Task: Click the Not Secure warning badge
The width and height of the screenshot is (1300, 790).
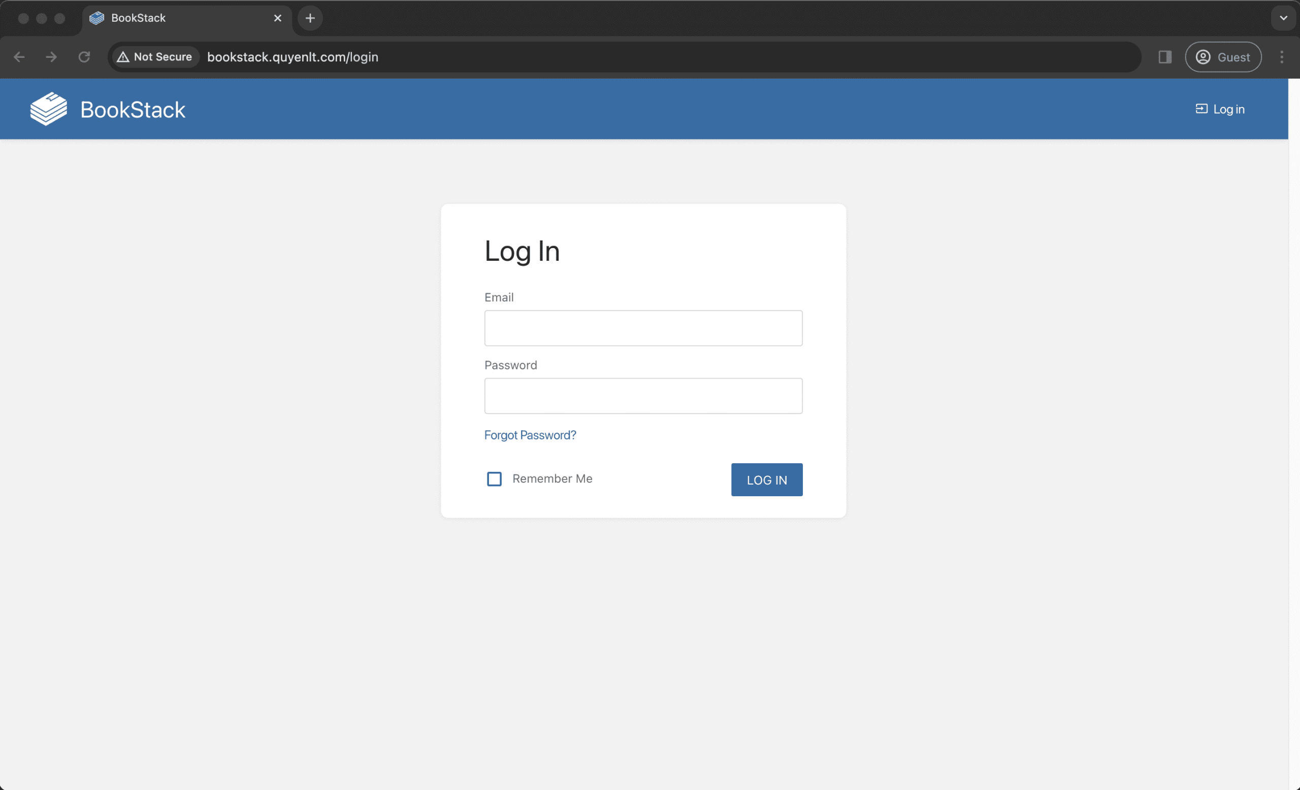Action: point(154,57)
